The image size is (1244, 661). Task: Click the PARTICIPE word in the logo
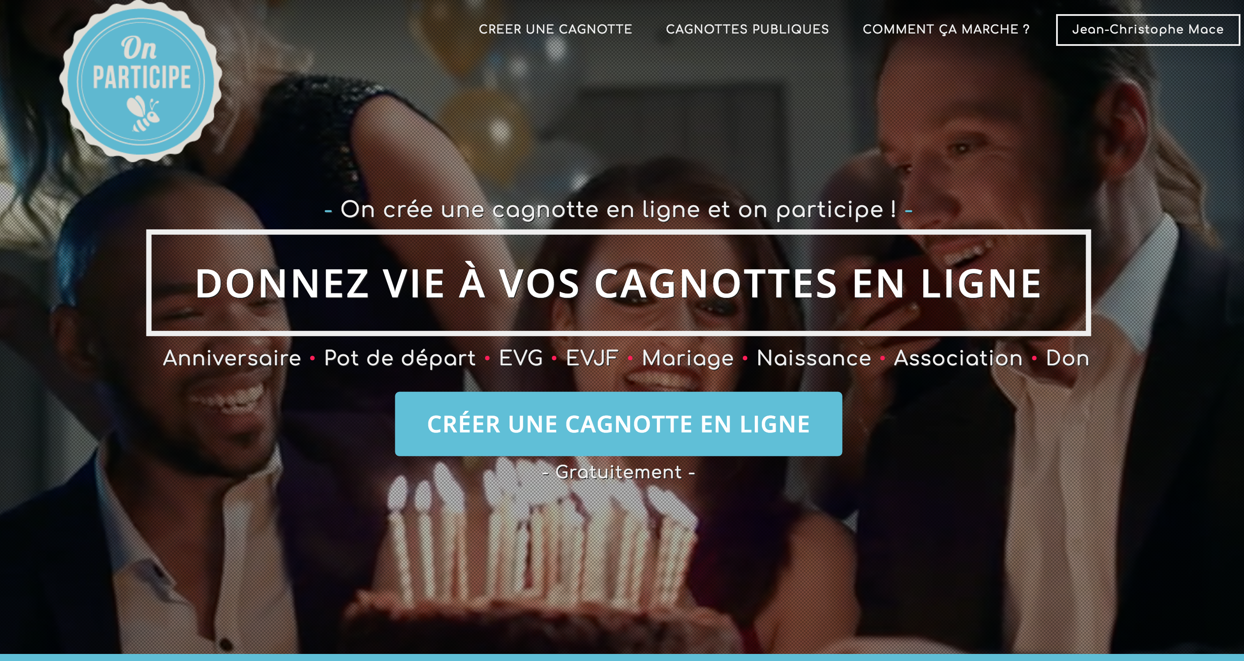pos(142,77)
